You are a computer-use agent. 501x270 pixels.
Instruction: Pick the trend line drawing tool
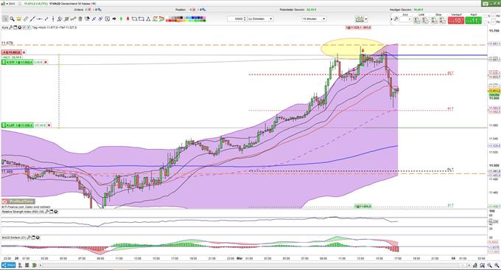(x=32, y=19)
